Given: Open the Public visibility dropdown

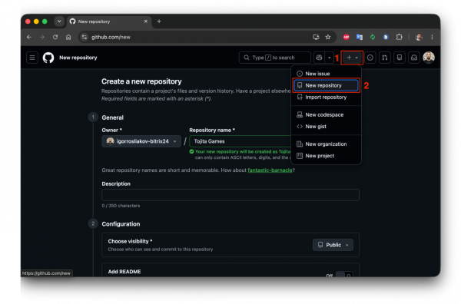Looking at the screenshot, I should tap(333, 245).
